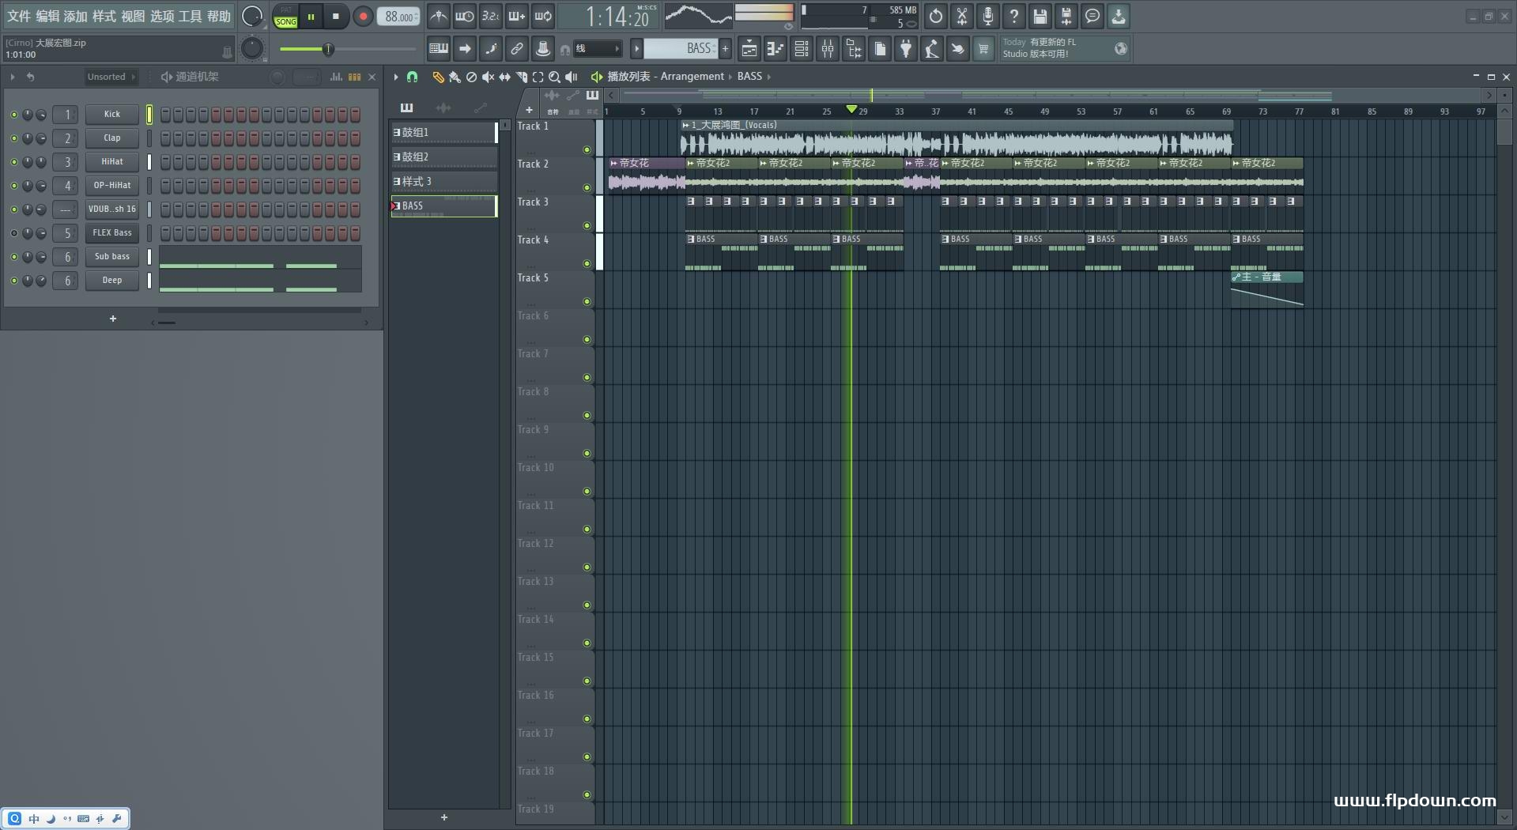Open the piano roll view icon
The width and height of the screenshot is (1517, 830).
click(x=775, y=49)
